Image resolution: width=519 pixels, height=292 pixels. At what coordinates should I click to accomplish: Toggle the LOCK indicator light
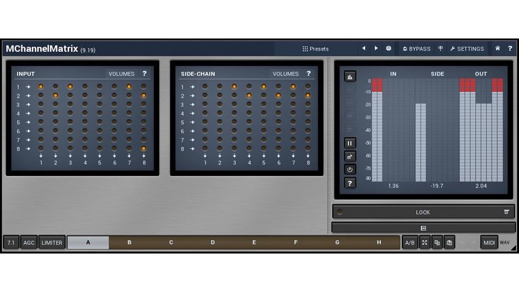point(339,212)
